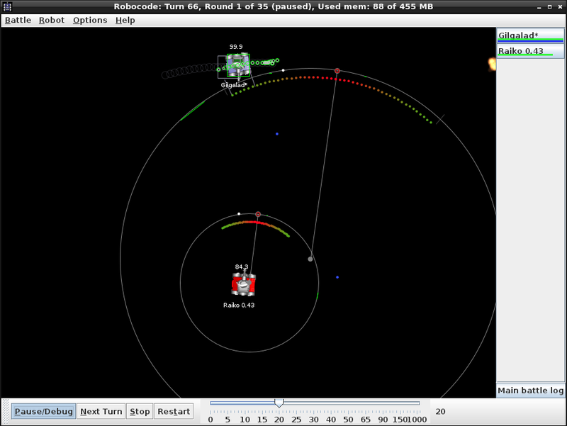
Task: Open Gilgalad* robot console button
Action: tap(530, 36)
